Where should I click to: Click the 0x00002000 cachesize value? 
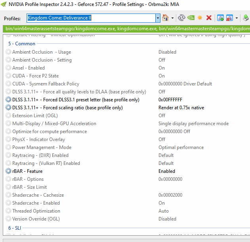tap(170, 195)
